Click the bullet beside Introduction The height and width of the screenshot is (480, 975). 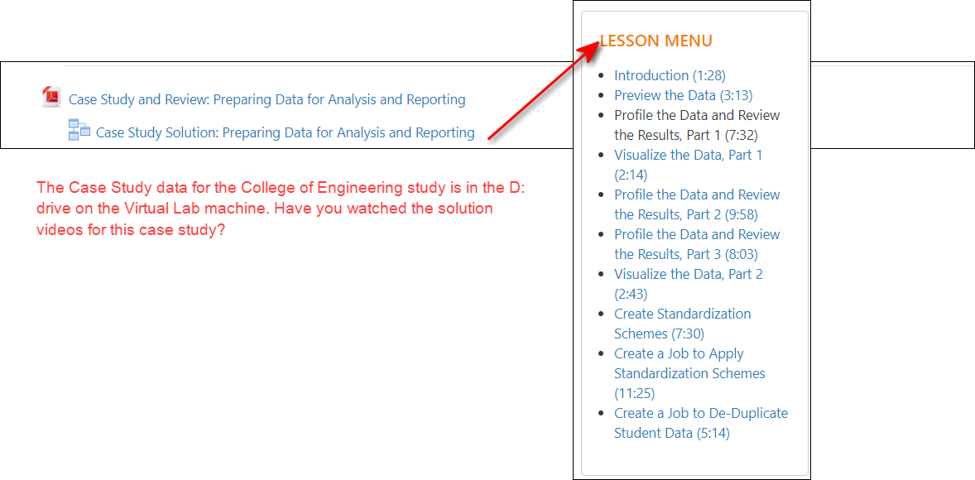pyautogui.click(x=602, y=75)
